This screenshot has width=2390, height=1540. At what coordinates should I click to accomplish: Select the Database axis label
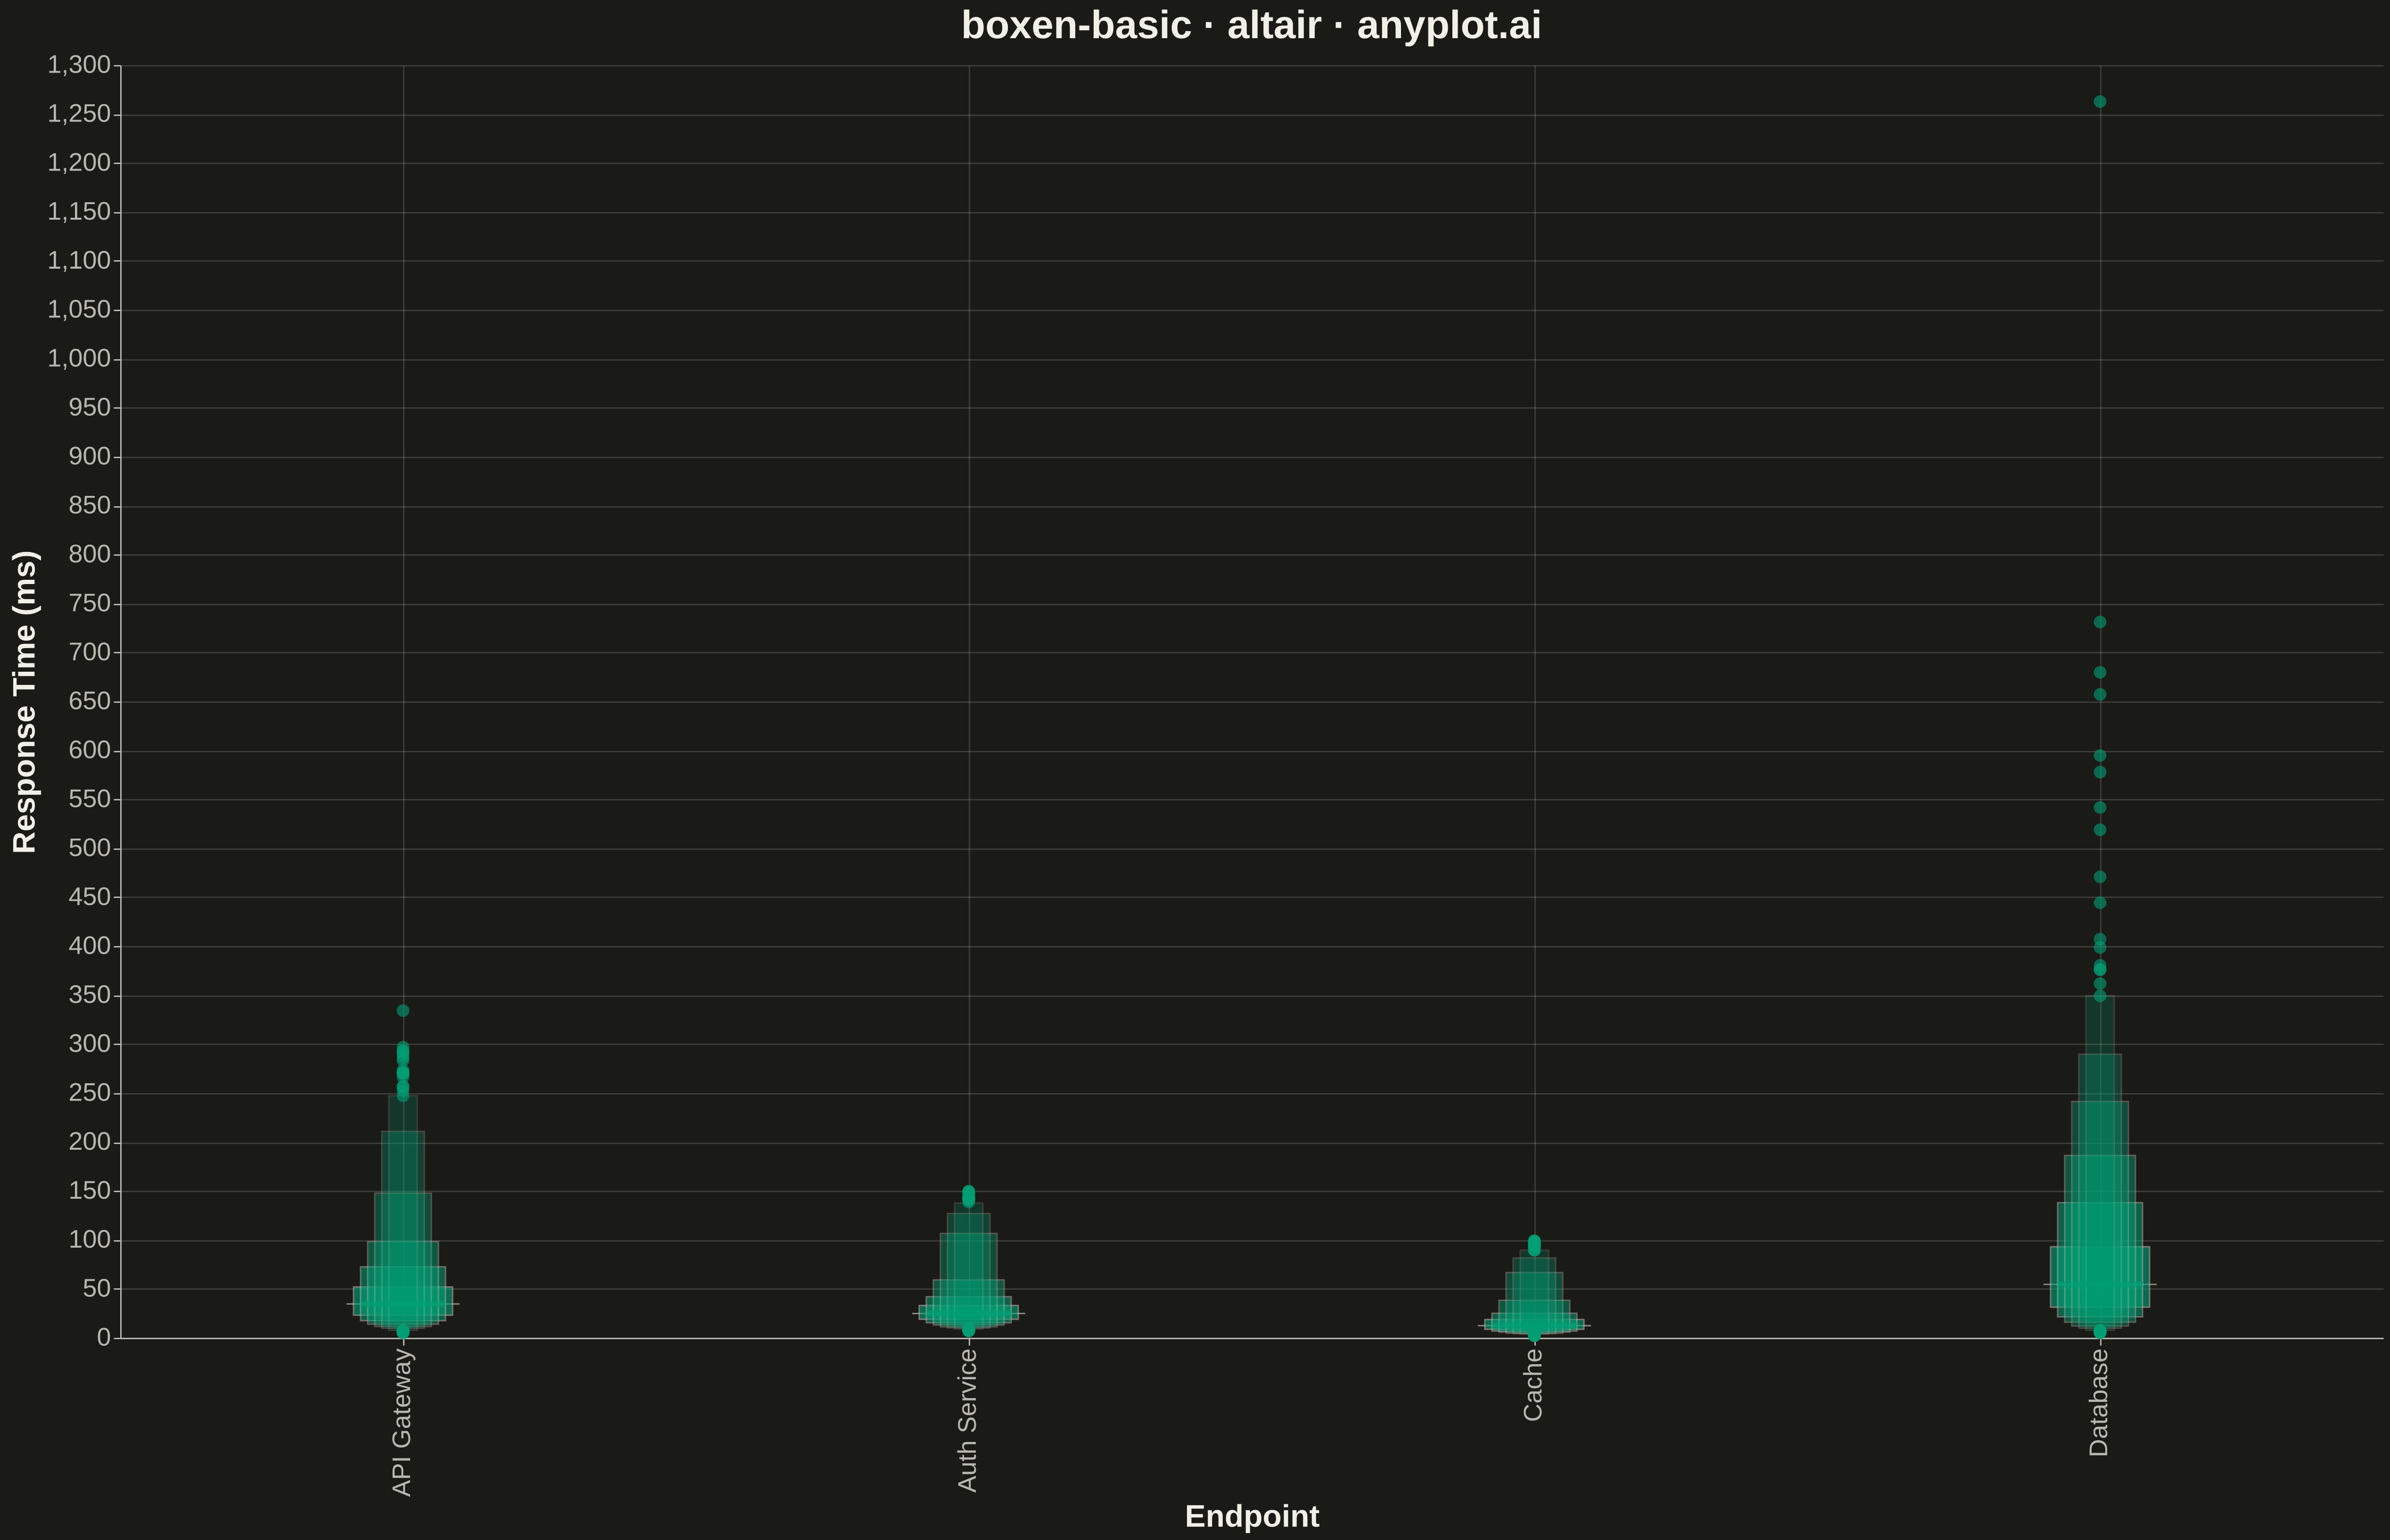click(x=2099, y=1402)
